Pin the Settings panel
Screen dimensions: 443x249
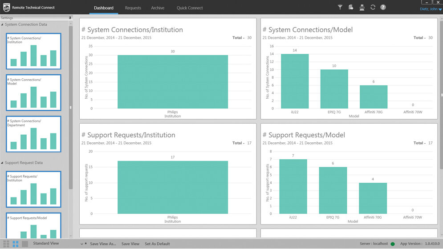(x=70, y=18)
